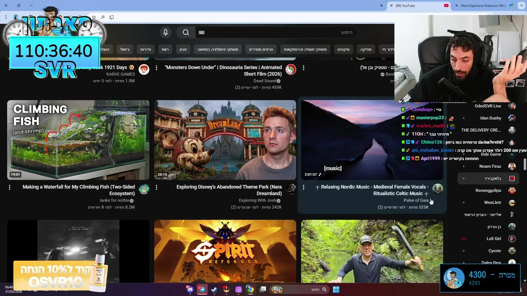Open options menu for Monsters Down Under video
This screenshot has height=296, width=527.
(156, 67)
